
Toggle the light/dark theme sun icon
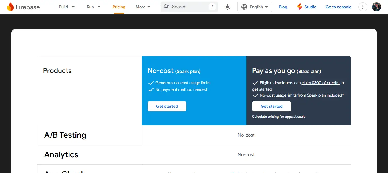228,7
